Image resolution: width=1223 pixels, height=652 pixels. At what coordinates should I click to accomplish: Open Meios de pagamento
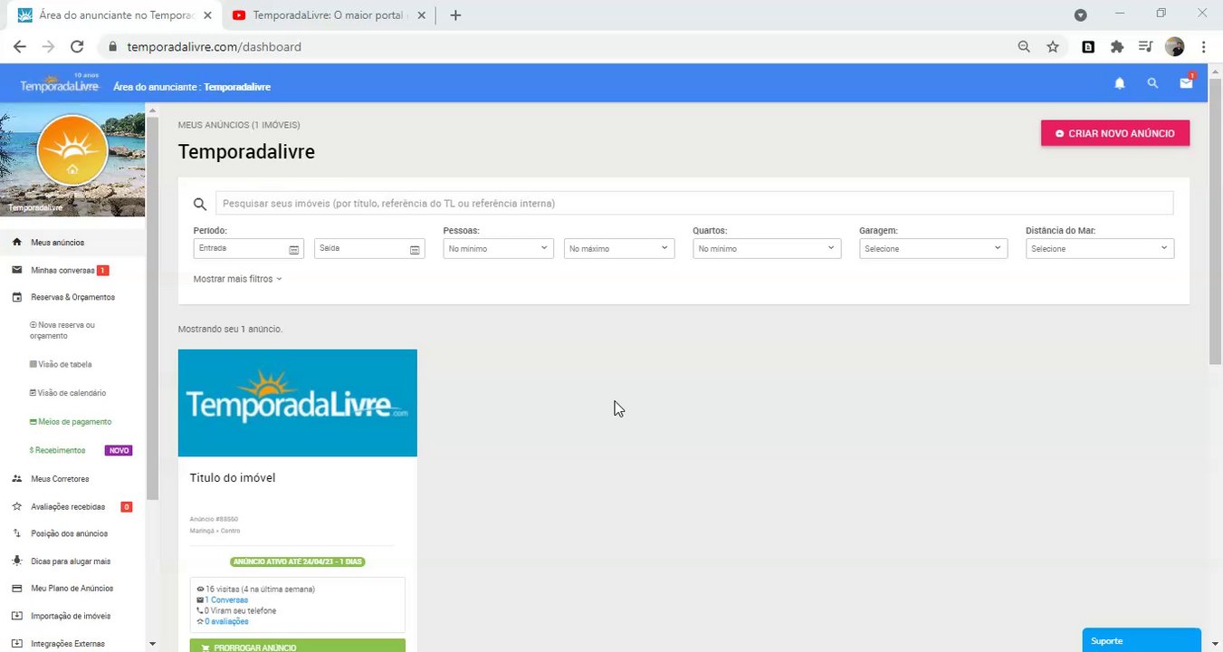pos(71,422)
